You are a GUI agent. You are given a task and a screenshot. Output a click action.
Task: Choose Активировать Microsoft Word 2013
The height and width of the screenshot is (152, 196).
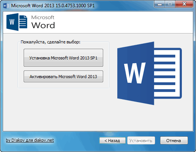click(x=63, y=77)
